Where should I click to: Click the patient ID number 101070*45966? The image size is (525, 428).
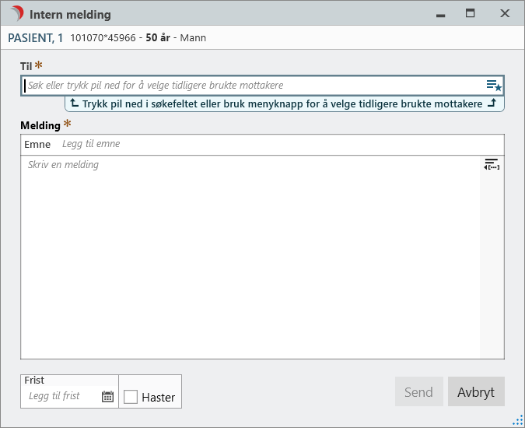click(103, 37)
